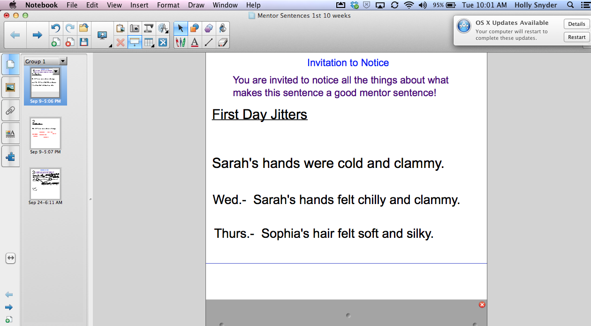The height and width of the screenshot is (326, 591).
Task: Select the arrow selection tool
Action: [181, 28]
